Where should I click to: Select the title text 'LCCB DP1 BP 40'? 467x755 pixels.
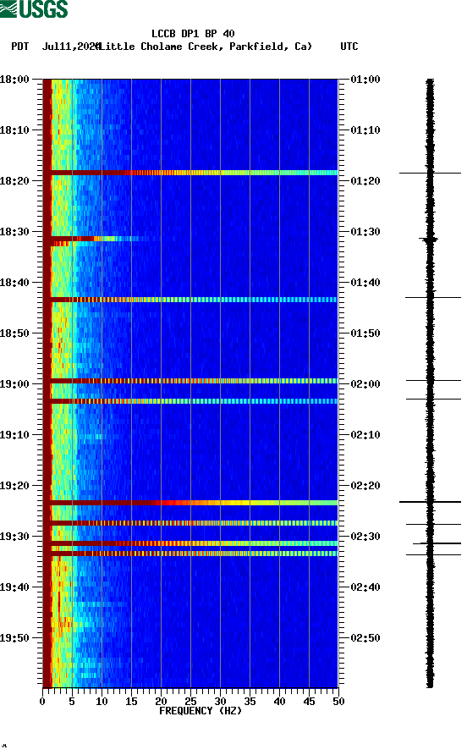193,34
